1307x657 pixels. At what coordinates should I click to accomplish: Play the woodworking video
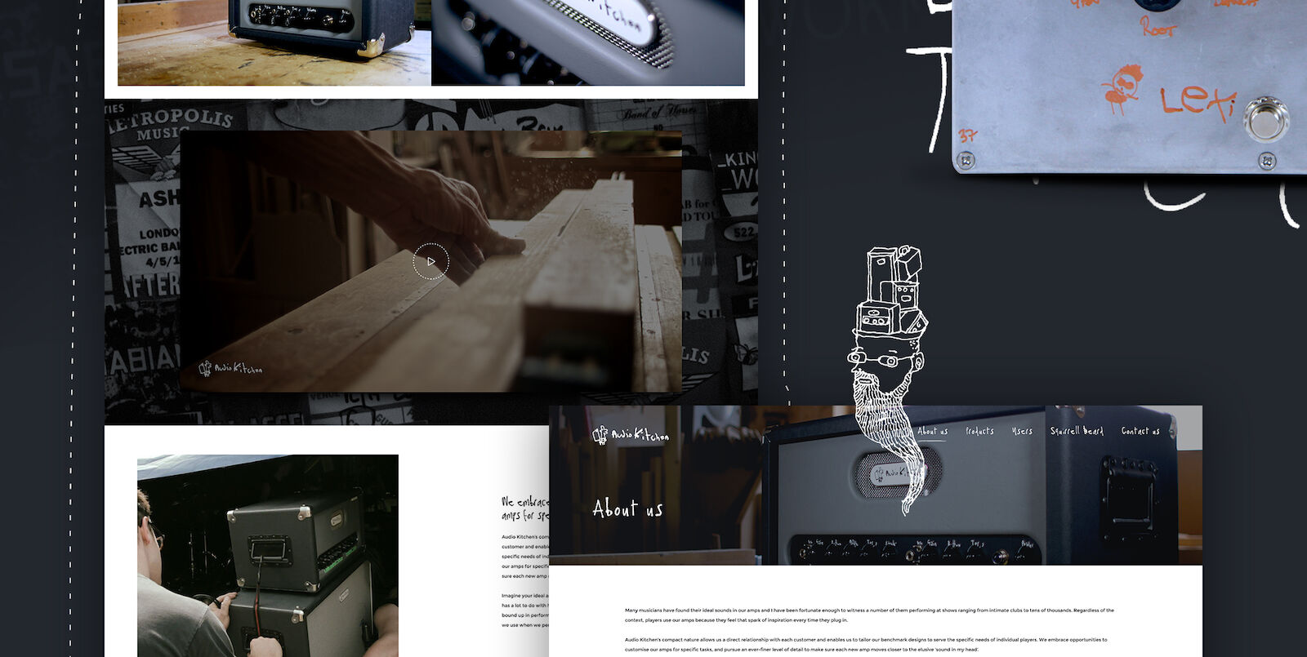[x=430, y=262]
